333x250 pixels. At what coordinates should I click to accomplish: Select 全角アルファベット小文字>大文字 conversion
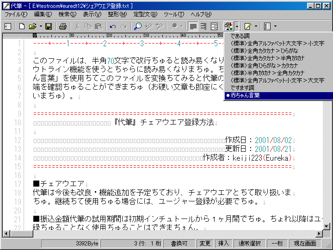278,81
